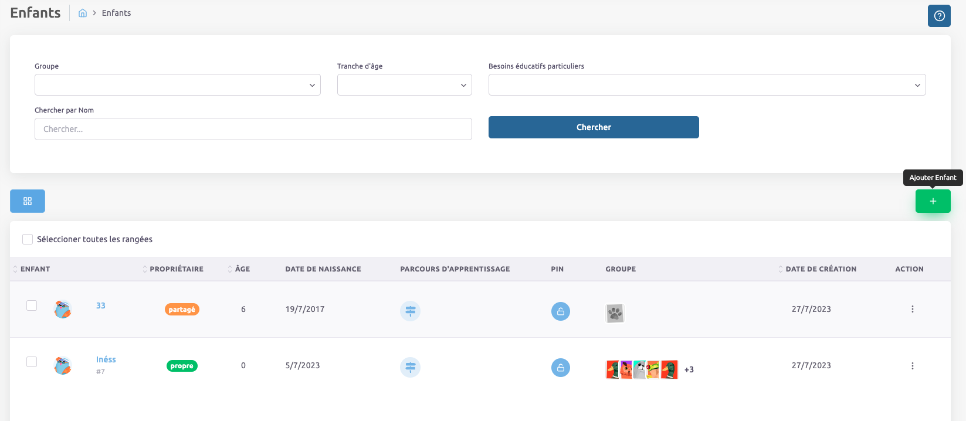Expand the Tranche d'âge dropdown

click(x=404, y=85)
